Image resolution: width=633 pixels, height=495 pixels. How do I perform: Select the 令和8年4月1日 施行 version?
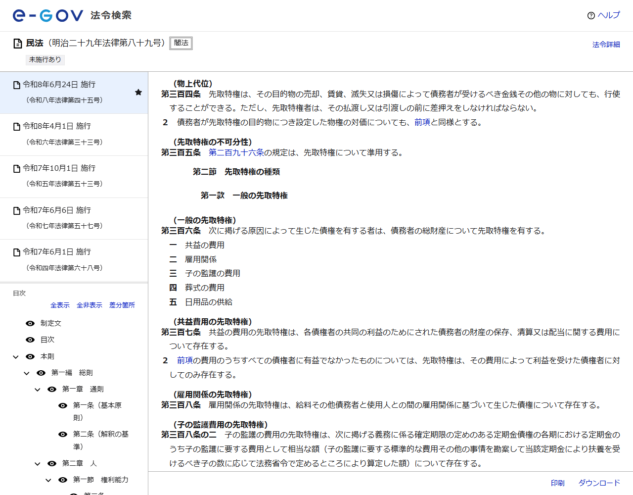click(x=74, y=135)
